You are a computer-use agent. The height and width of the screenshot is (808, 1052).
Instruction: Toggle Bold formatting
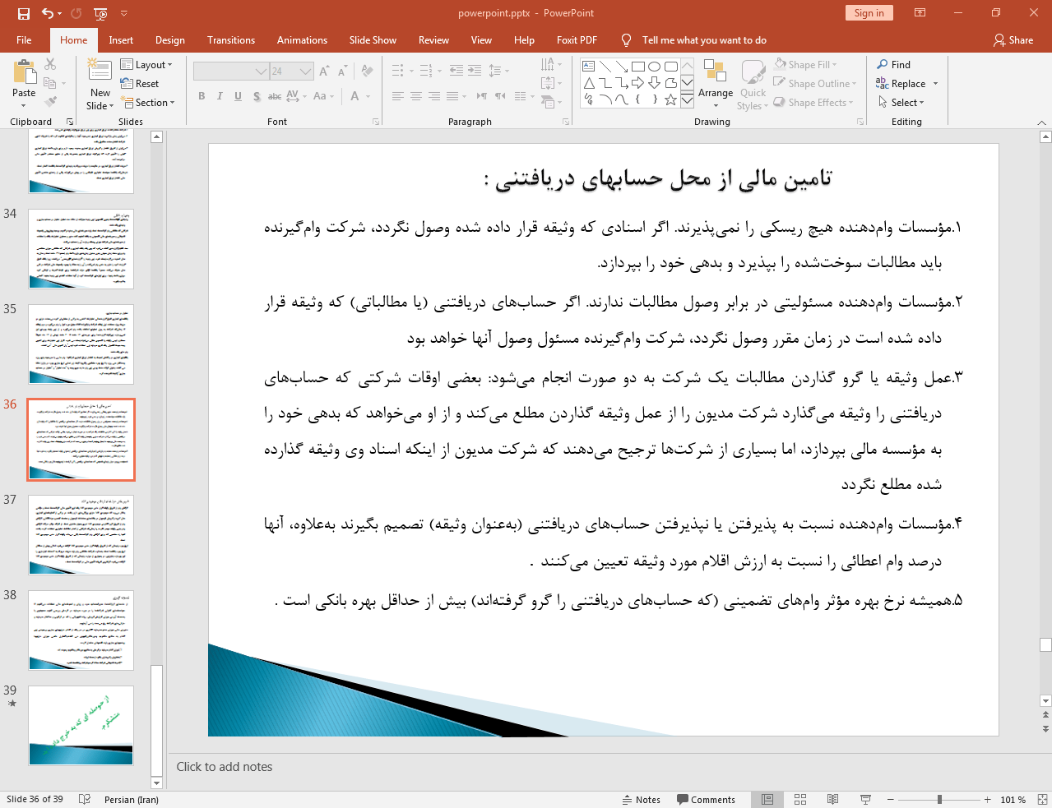coord(202,96)
